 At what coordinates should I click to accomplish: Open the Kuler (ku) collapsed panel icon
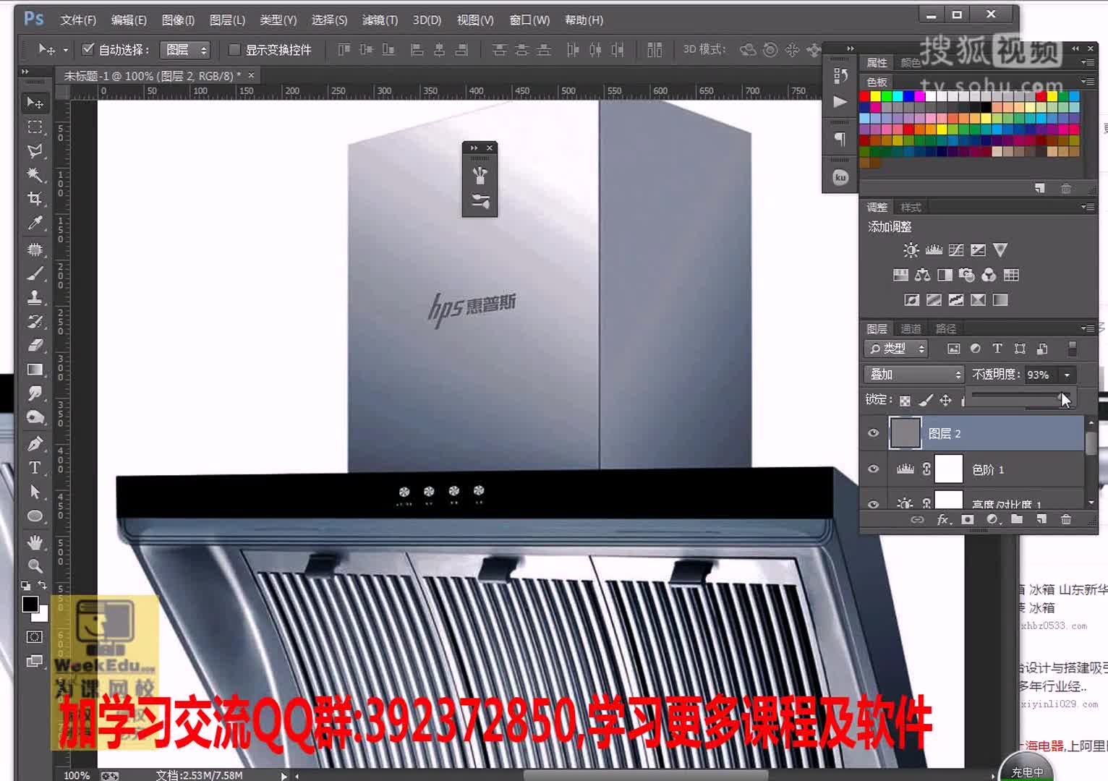840,177
